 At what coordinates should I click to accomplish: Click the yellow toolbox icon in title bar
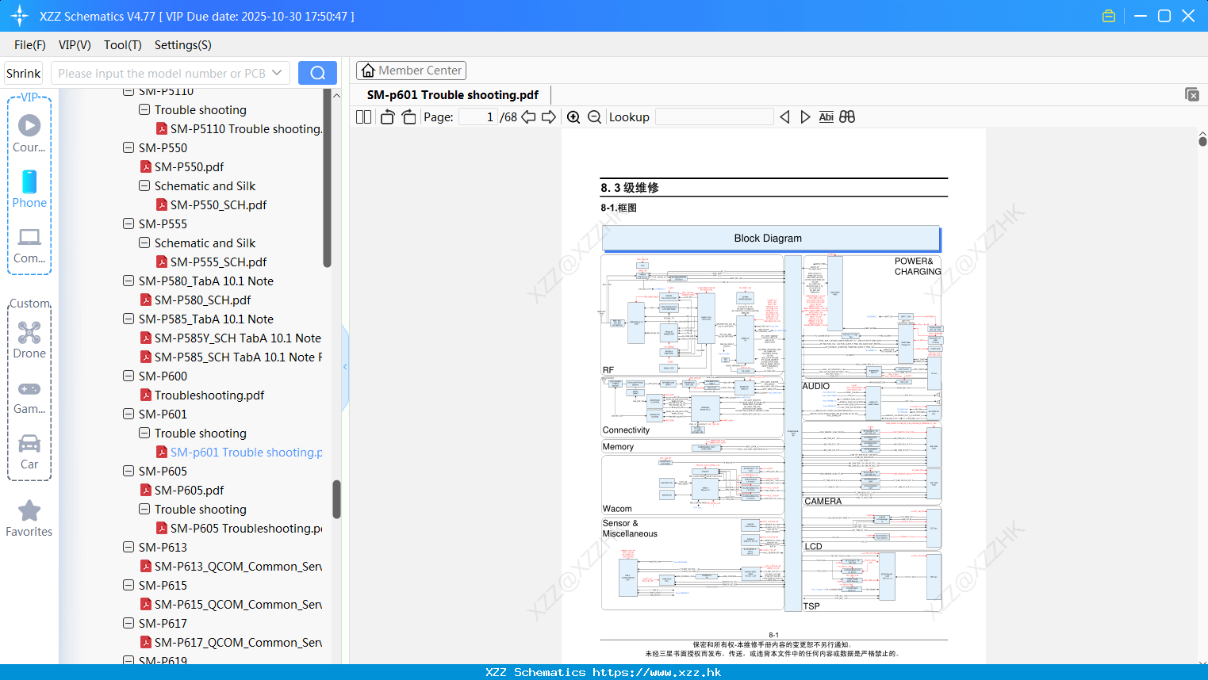[1109, 16]
